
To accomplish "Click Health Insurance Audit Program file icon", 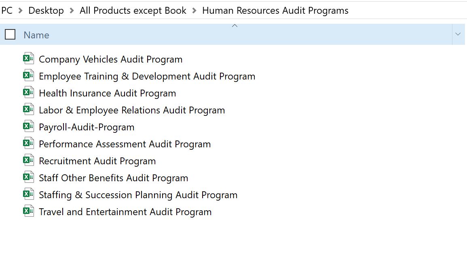I will (x=28, y=93).
